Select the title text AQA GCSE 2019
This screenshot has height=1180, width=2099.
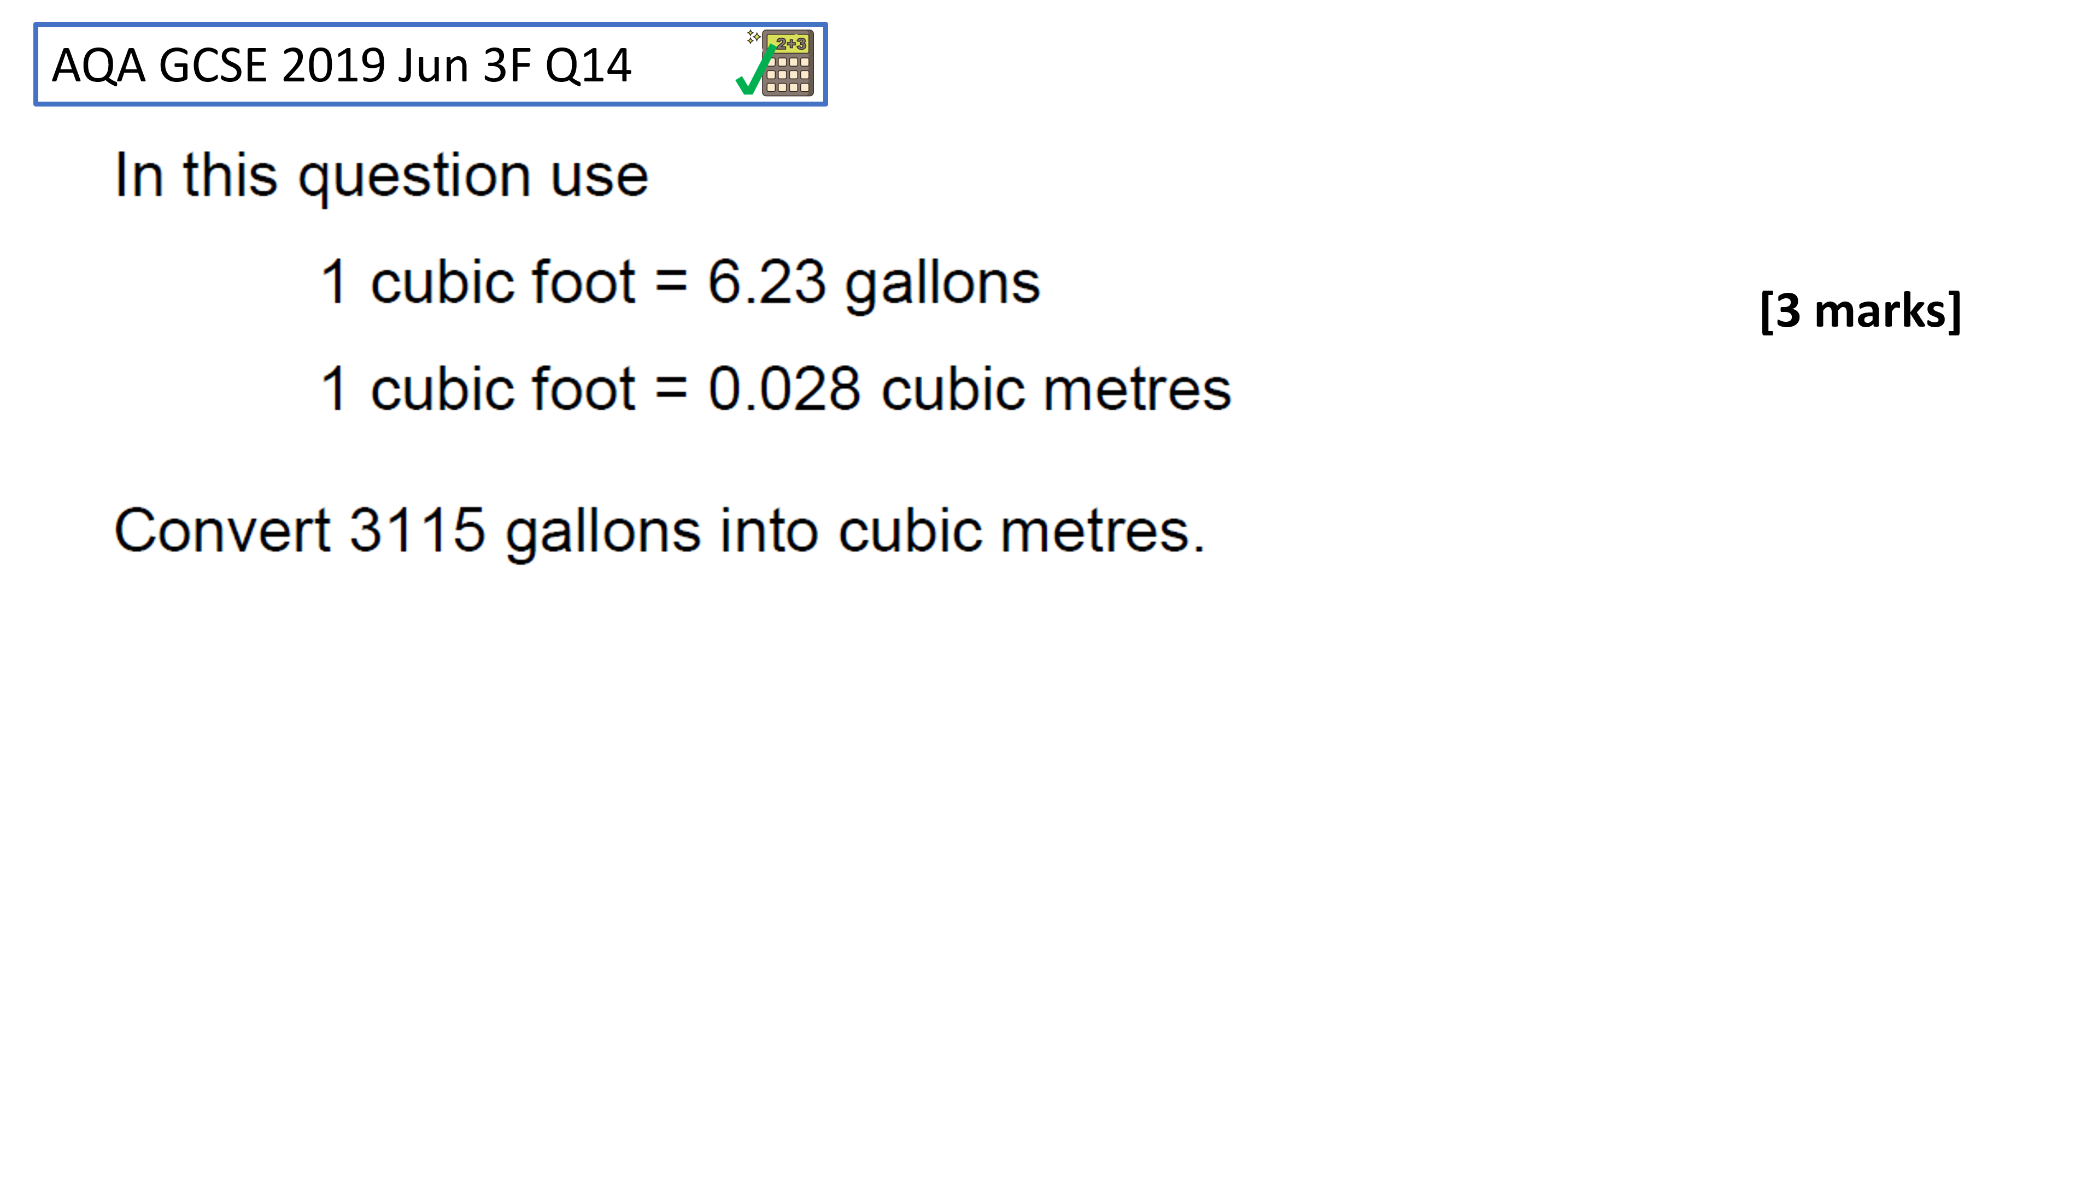pyautogui.click(x=220, y=65)
